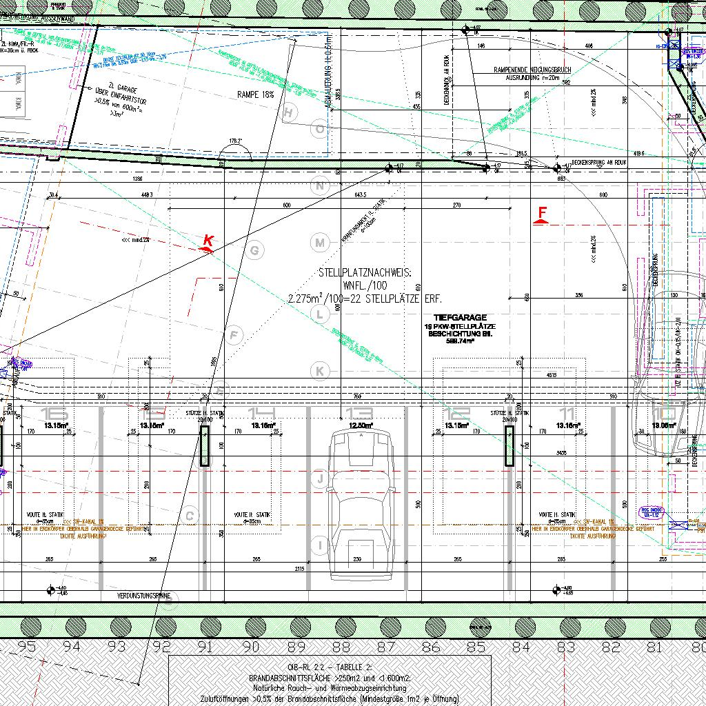The image size is (706, 706).
Task: Select the gray parking space number 14
Action: (262, 412)
